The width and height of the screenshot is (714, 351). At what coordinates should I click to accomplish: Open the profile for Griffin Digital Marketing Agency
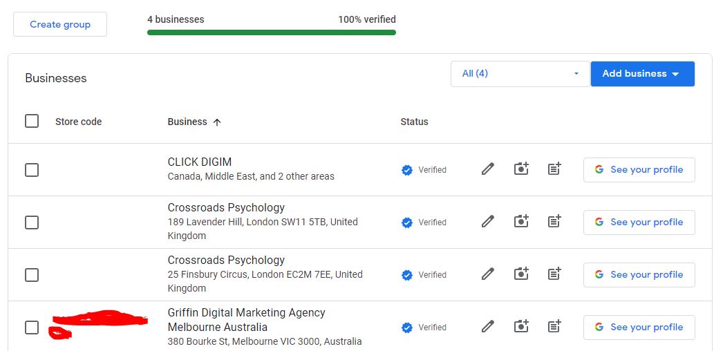pos(639,328)
